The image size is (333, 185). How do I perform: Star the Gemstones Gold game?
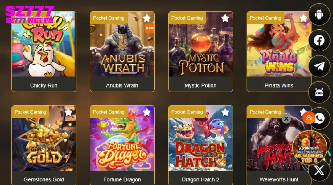coord(68,112)
